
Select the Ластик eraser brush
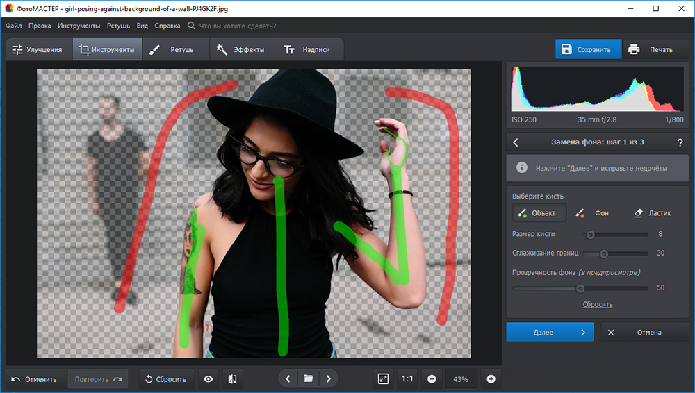tap(653, 213)
